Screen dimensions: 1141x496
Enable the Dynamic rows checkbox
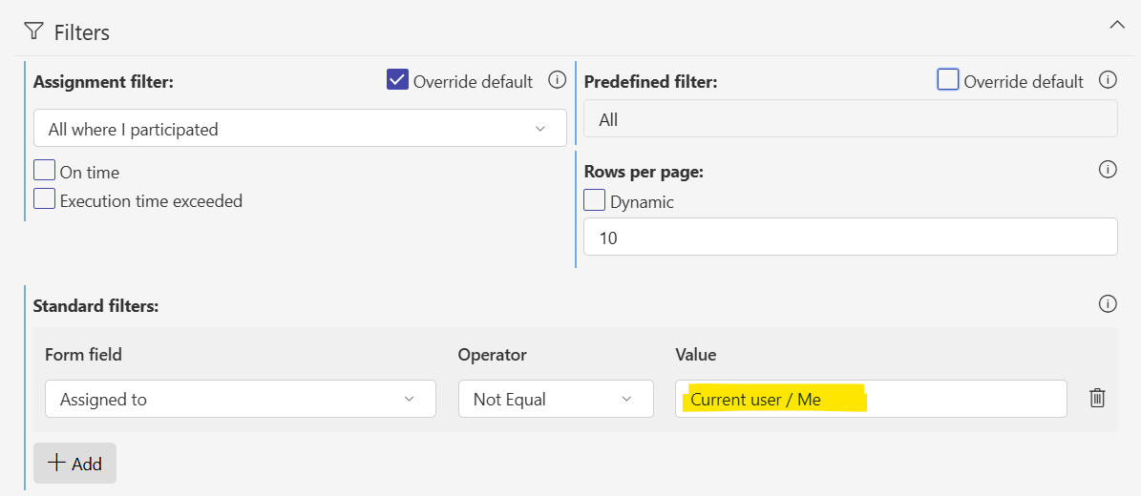click(594, 200)
